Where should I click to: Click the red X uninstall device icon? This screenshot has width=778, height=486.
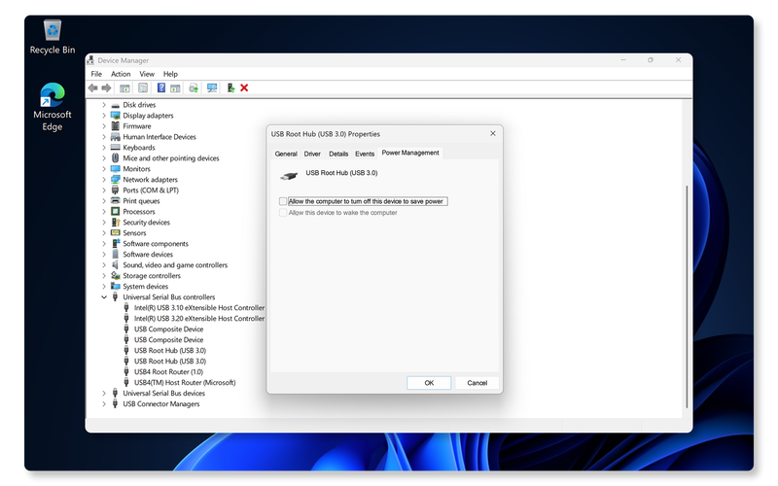click(x=244, y=87)
